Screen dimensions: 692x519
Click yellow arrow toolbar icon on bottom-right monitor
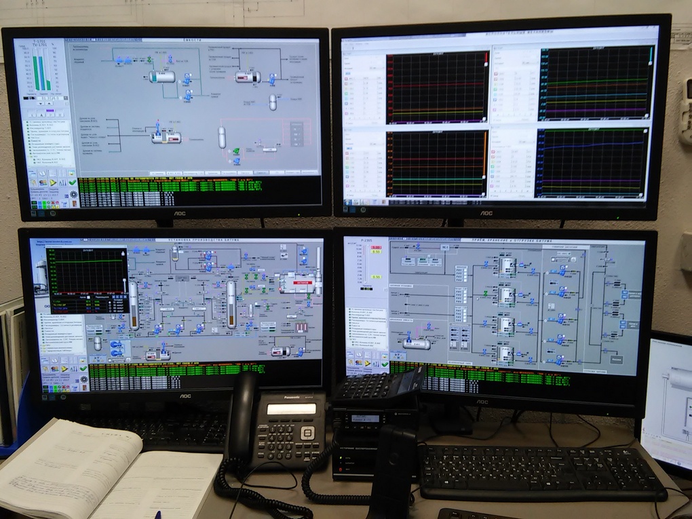coord(367,364)
